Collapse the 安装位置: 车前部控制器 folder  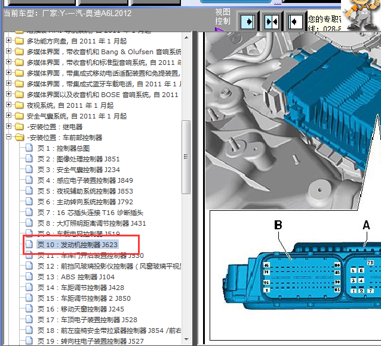(9, 138)
